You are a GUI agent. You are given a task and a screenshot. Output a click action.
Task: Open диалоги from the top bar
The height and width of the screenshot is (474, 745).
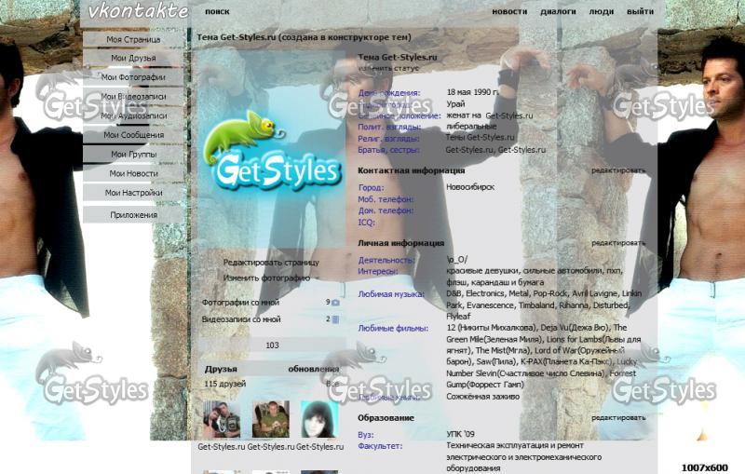coord(558,12)
